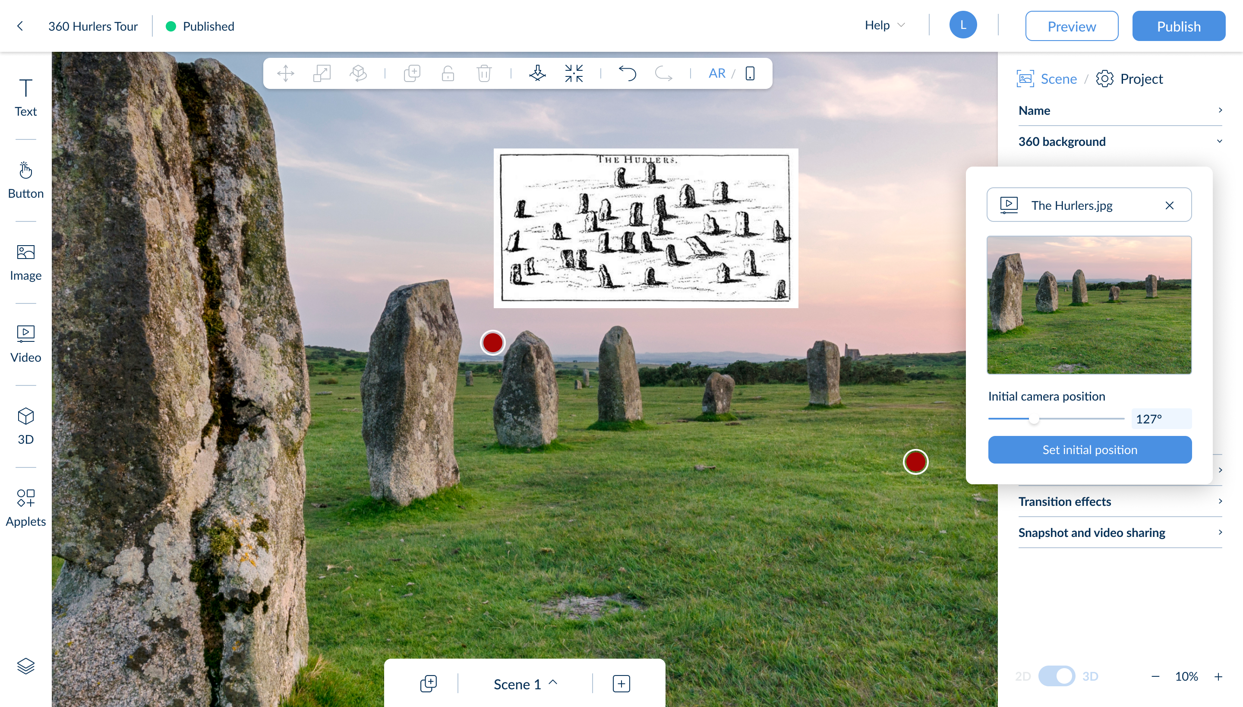The height and width of the screenshot is (707, 1243).
Task: Select the 3D object tool
Action: 26,426
